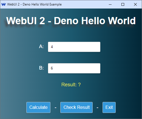Focus the B input field
Viewport: 142px width, 119px height.
point(74,68)
